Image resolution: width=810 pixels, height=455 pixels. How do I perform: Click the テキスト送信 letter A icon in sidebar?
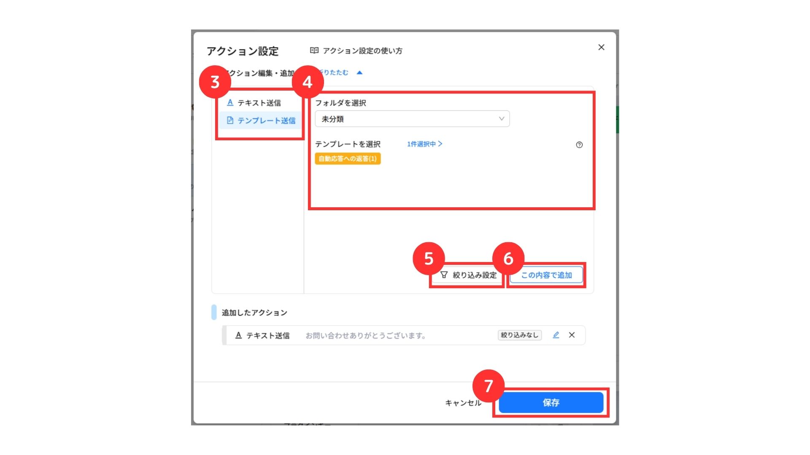coord(230,102)
